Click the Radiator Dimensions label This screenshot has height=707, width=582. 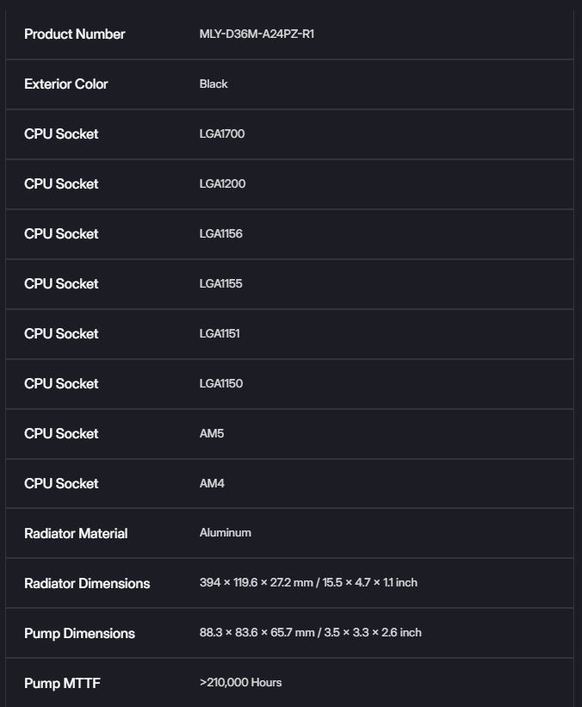[x=87, y=584]
